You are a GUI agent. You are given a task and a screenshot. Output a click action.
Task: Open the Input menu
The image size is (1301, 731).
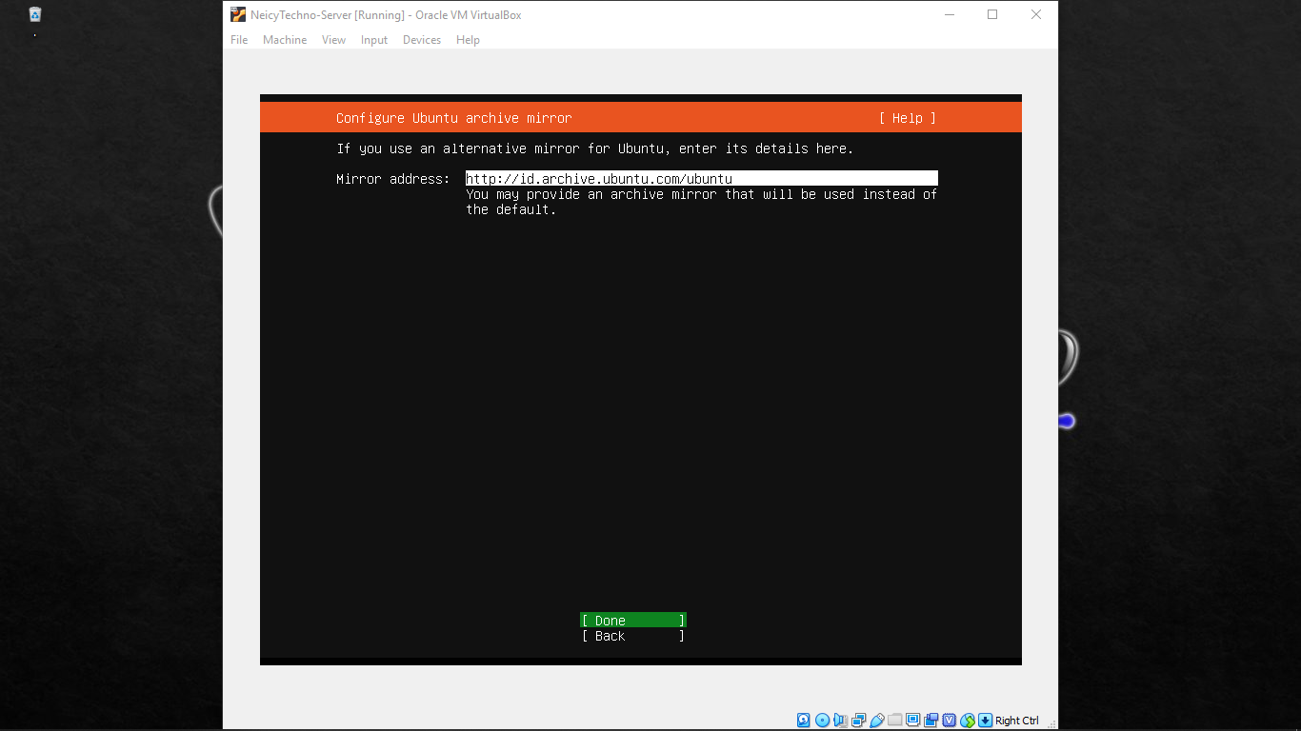(x=374, y=40)
